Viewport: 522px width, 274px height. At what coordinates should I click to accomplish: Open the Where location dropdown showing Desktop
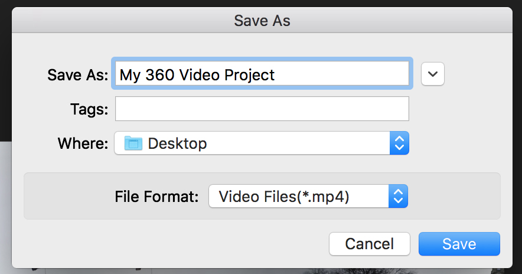(262, 143)
